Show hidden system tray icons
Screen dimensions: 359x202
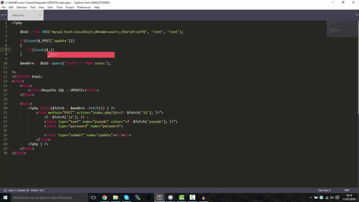pos(310,198)
